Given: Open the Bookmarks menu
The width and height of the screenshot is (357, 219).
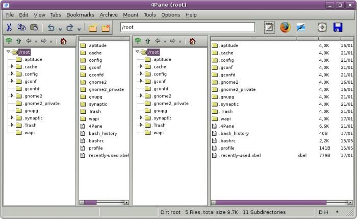Looking at the screenshot, I should click(x=80, y=15).
